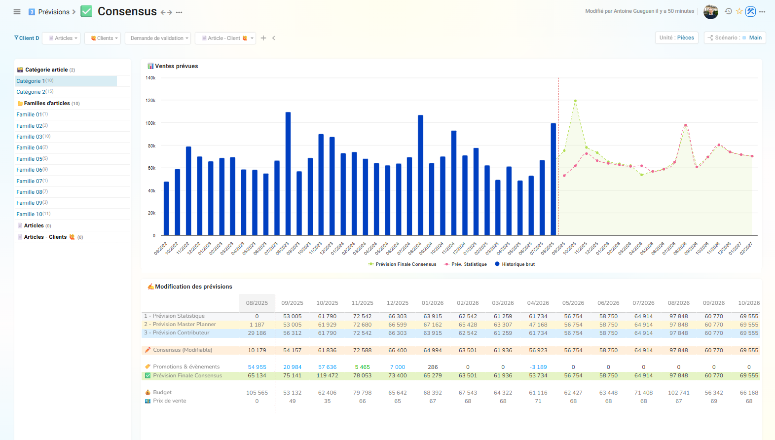Click promotions value 20 984
Viewport: 775px width, 440px height.
[x=293, y=367]
